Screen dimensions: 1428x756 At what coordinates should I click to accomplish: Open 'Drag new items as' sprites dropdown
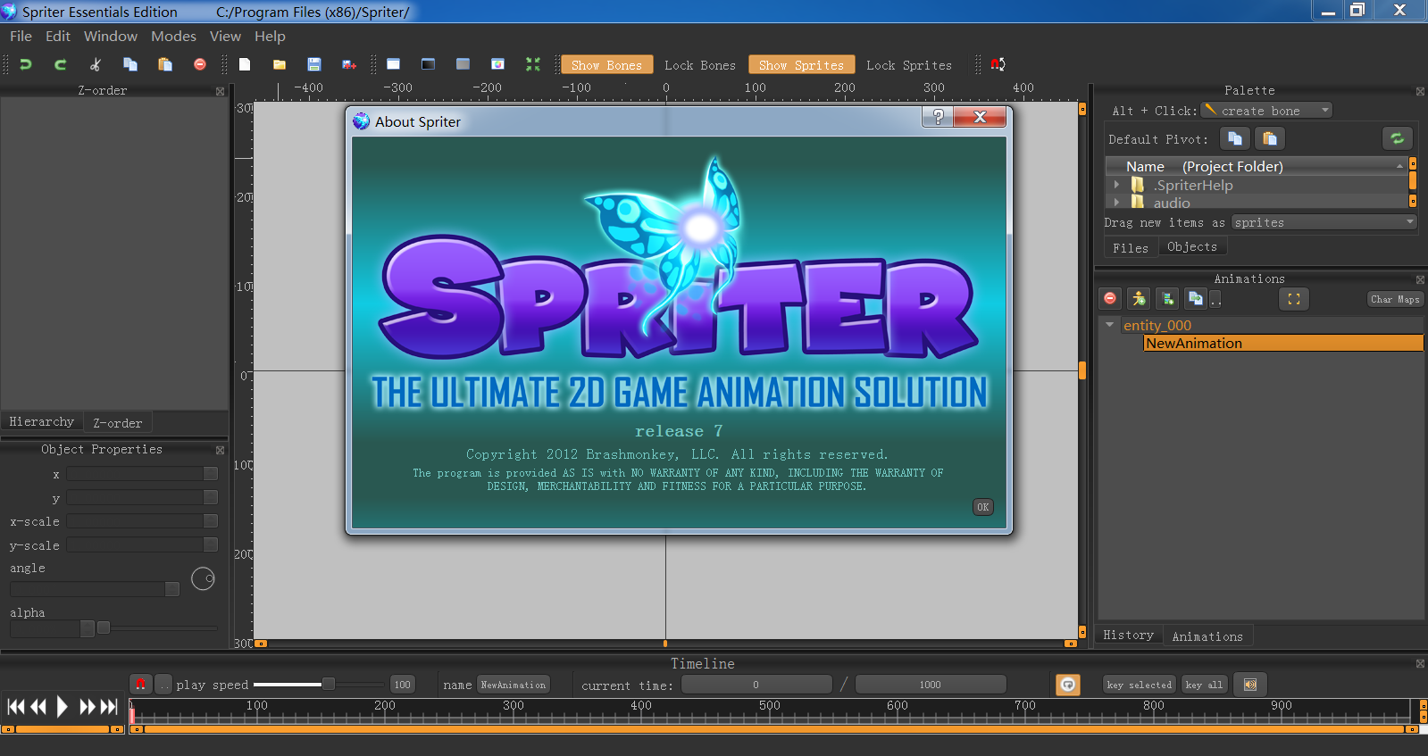click(x=1324, y=222)
